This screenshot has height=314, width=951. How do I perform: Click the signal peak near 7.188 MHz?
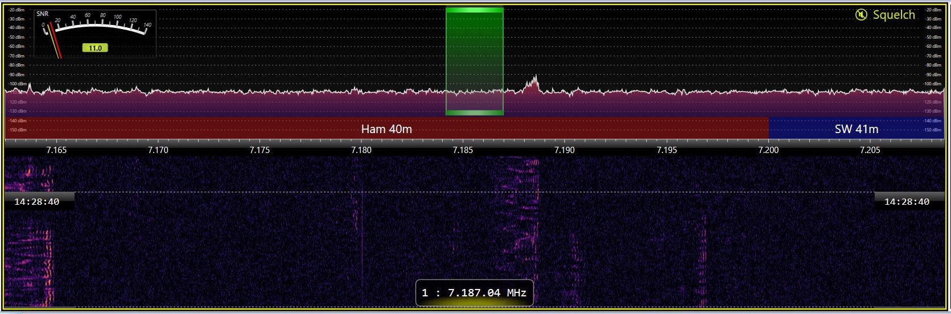(534, 80)
